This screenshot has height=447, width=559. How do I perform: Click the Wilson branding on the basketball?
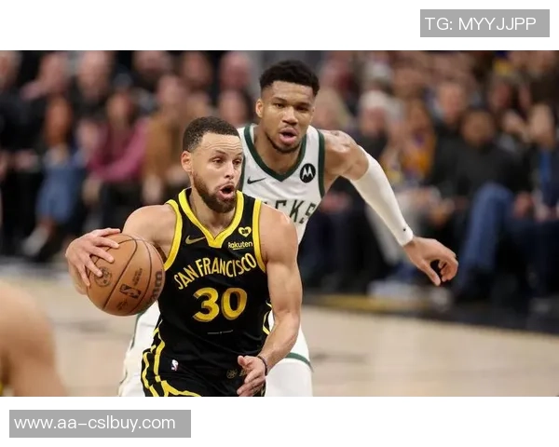pos(158,281)
